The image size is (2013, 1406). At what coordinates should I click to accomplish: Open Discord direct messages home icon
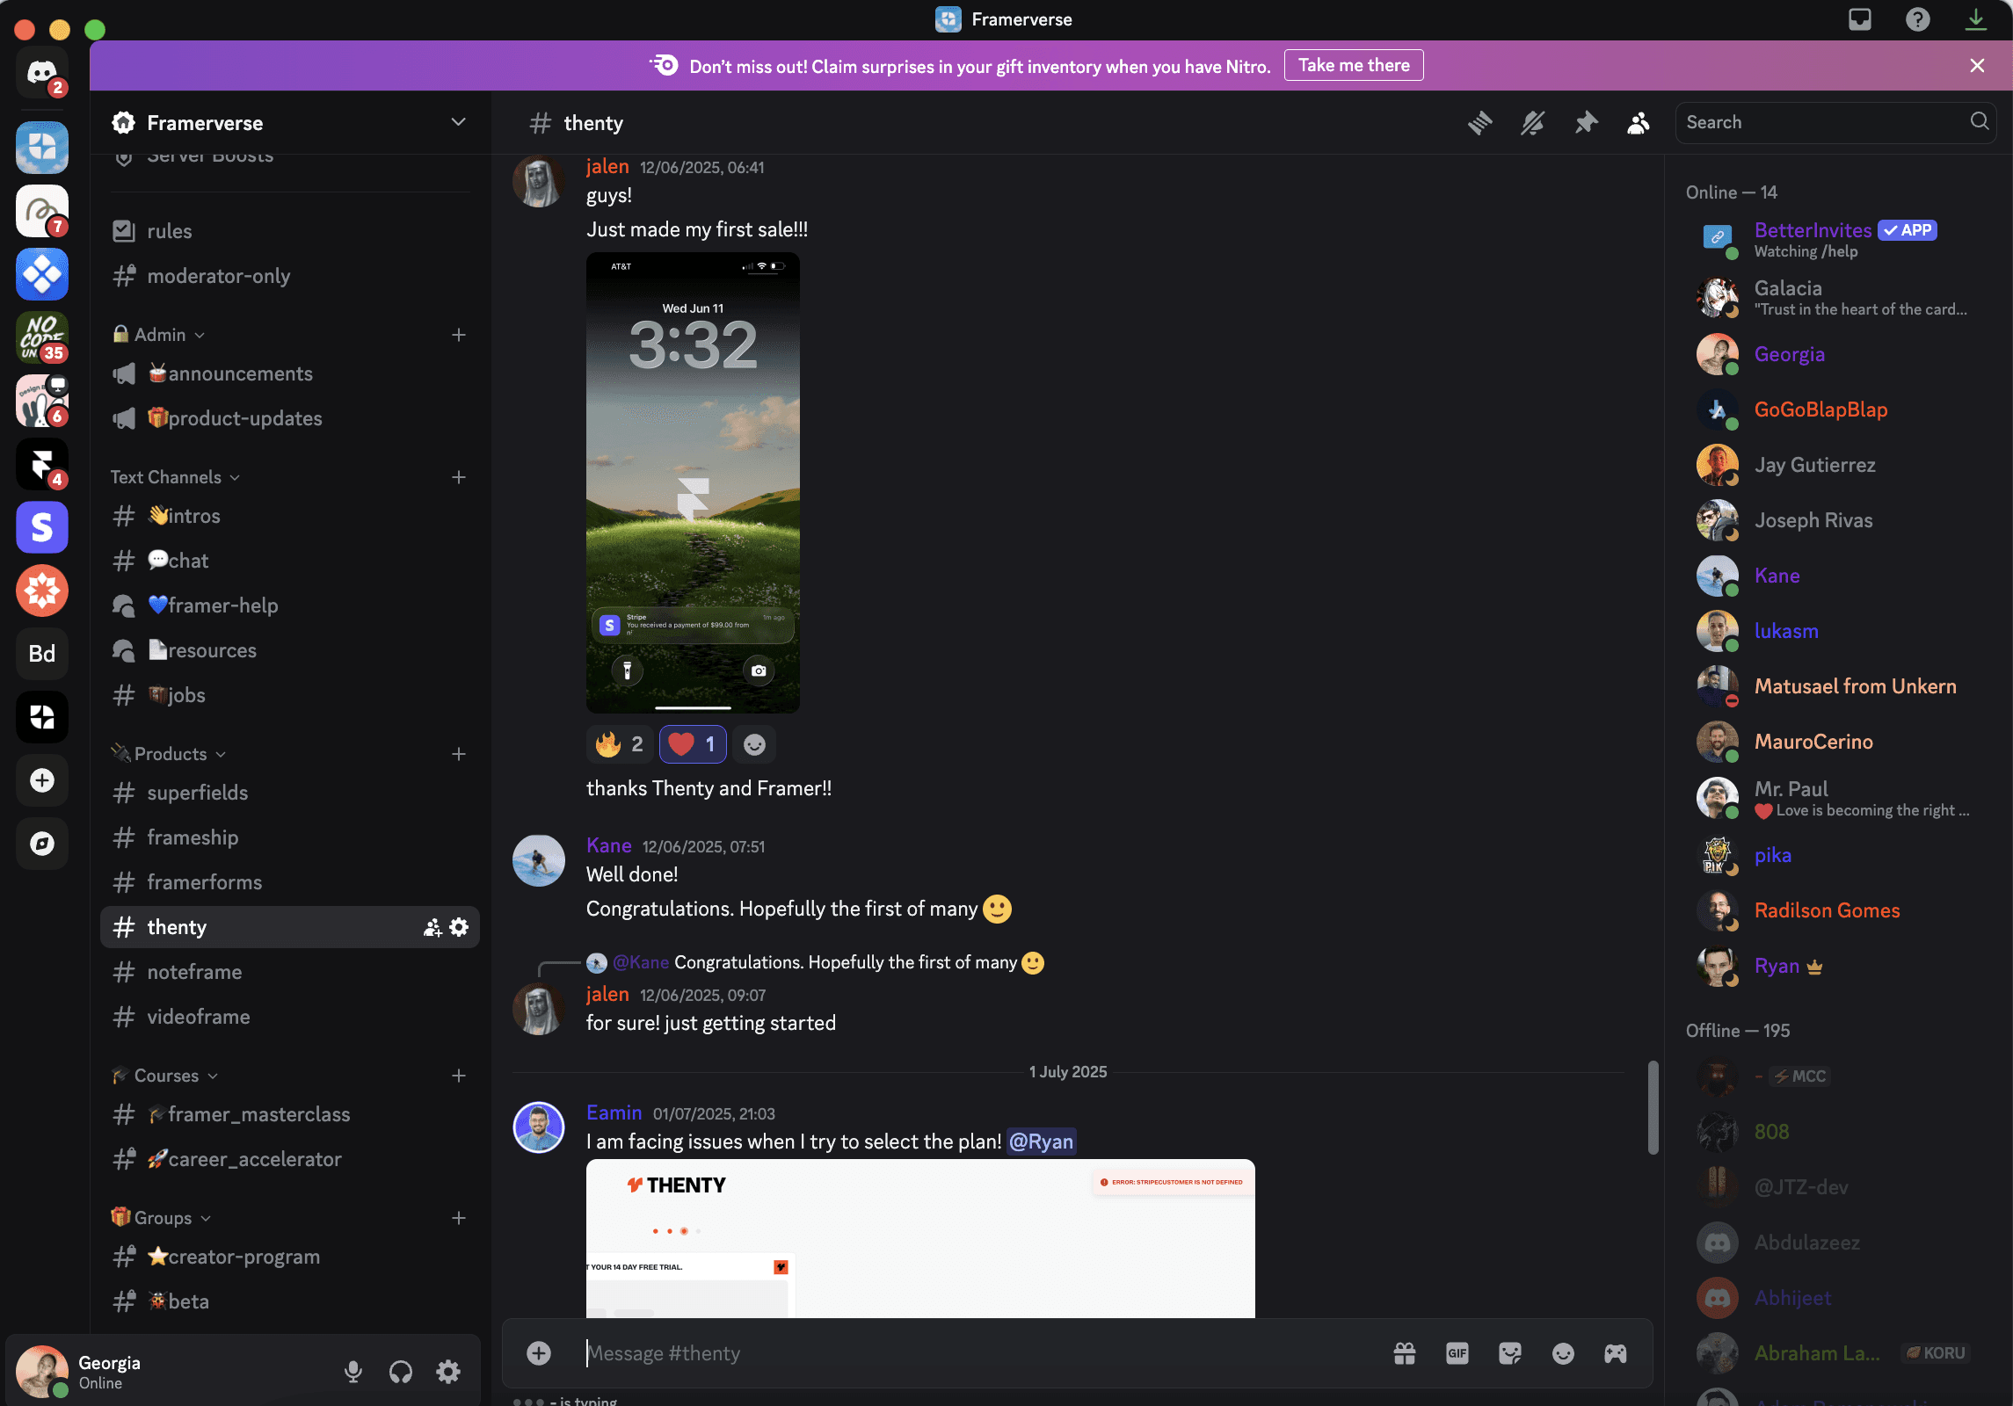[x=41, y=73]
